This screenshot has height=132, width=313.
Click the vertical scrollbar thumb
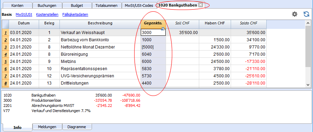point(308,46)
